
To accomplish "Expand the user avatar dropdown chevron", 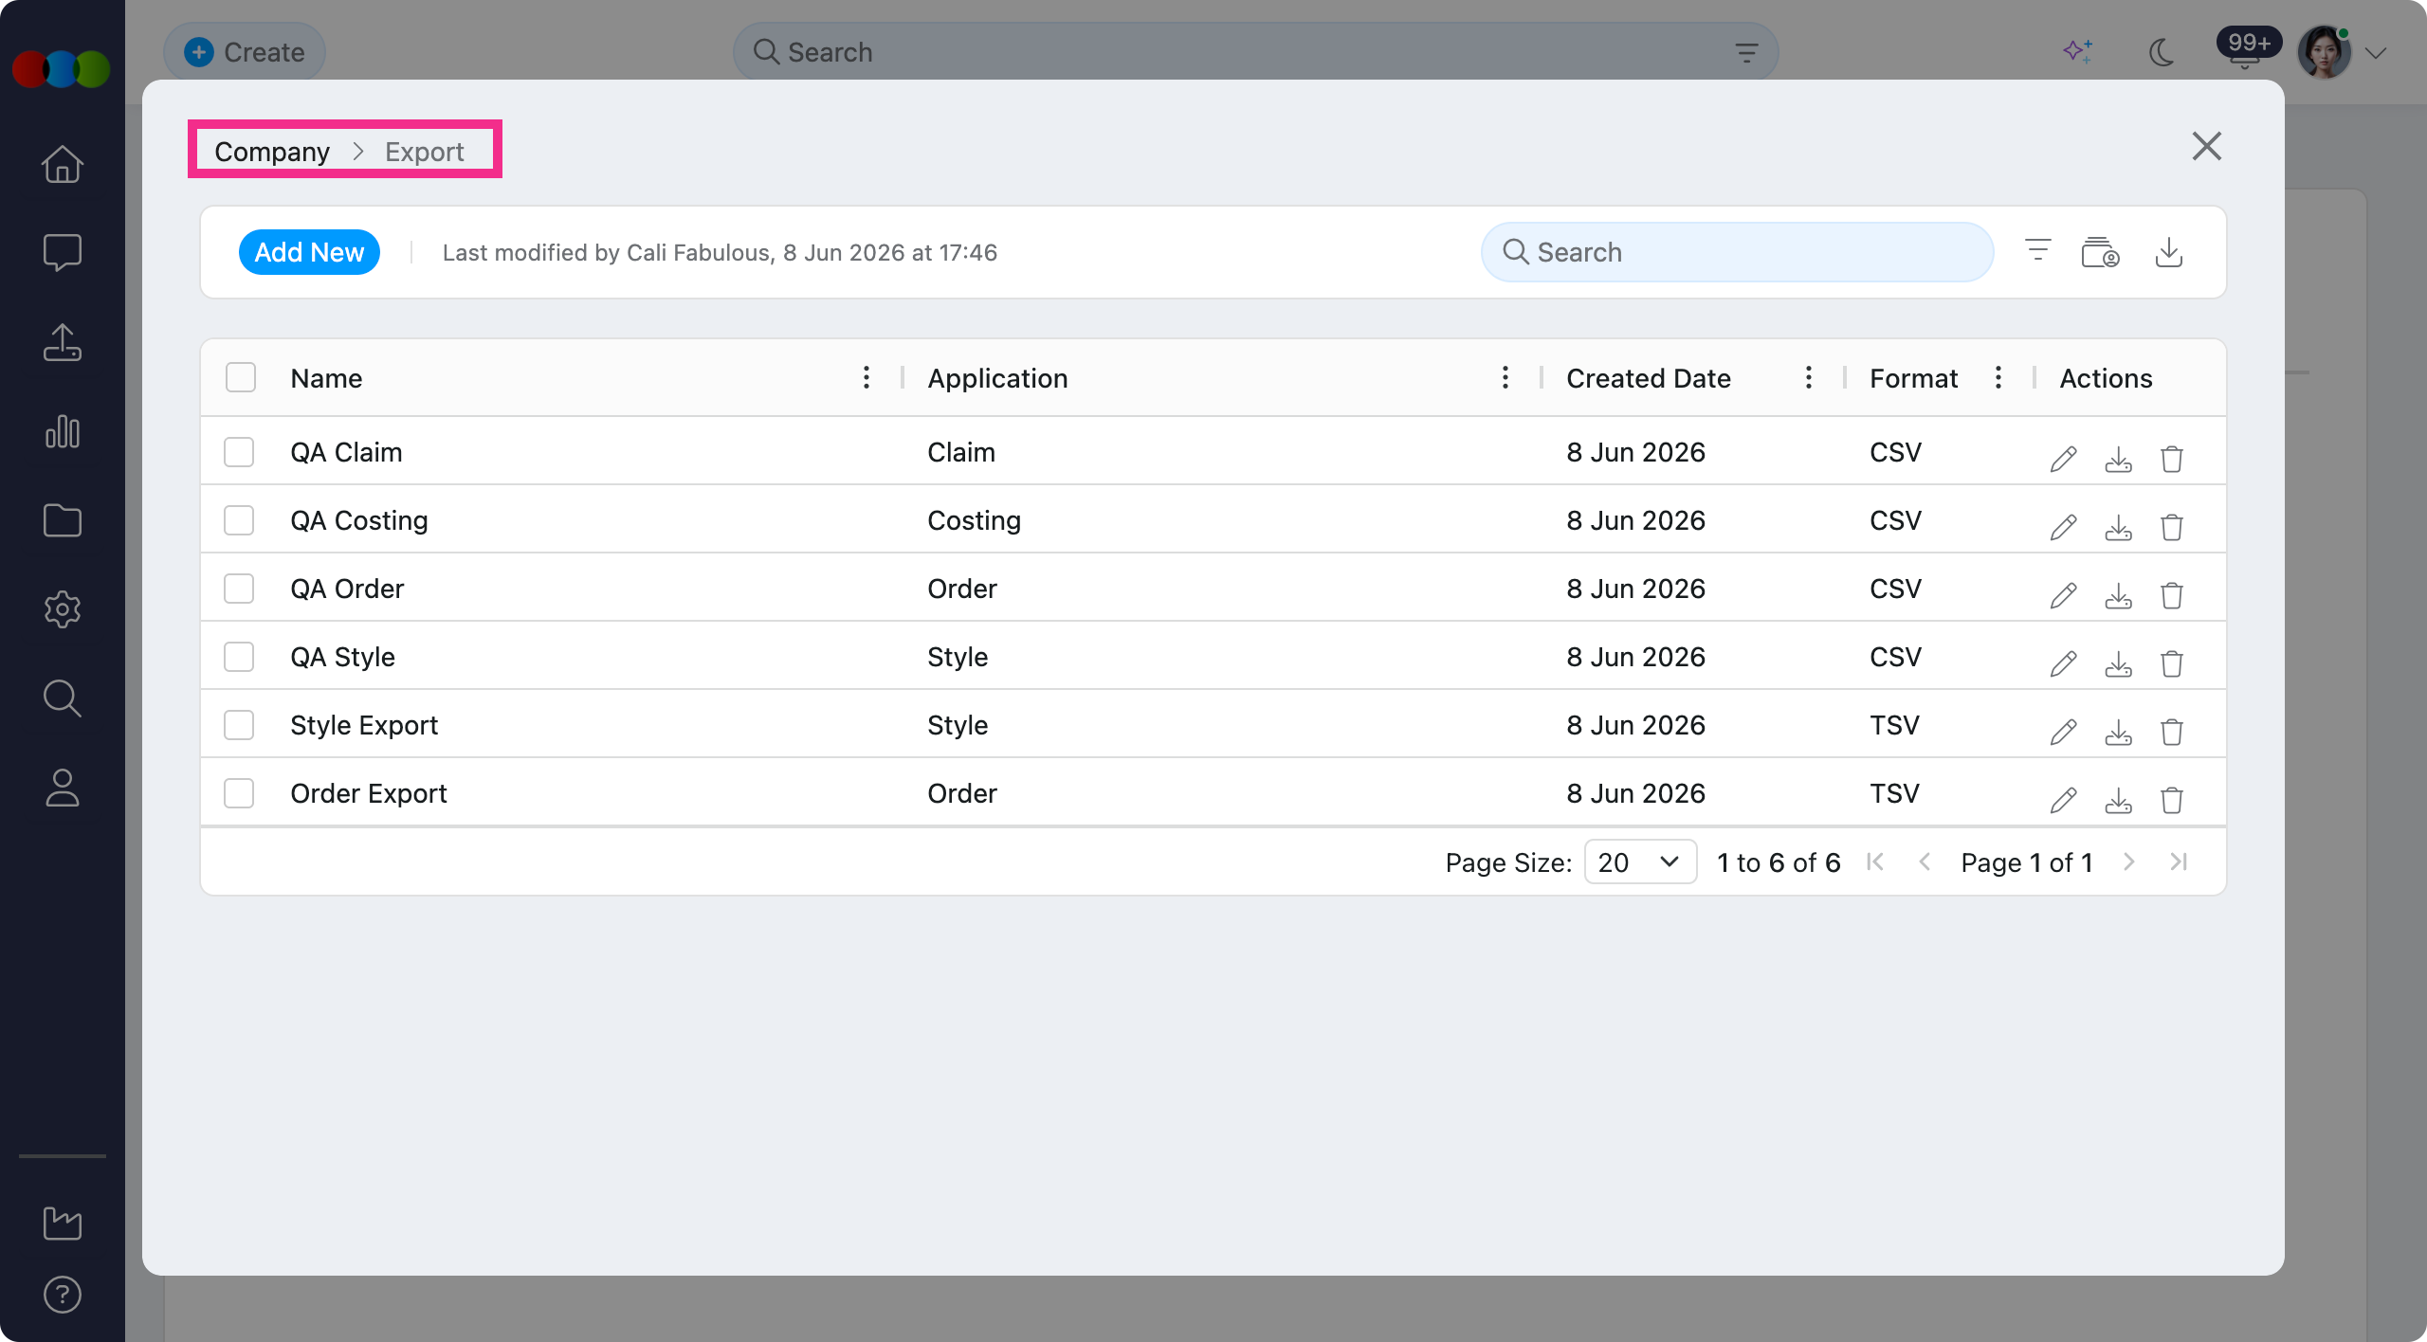I will coord(2375,53).
